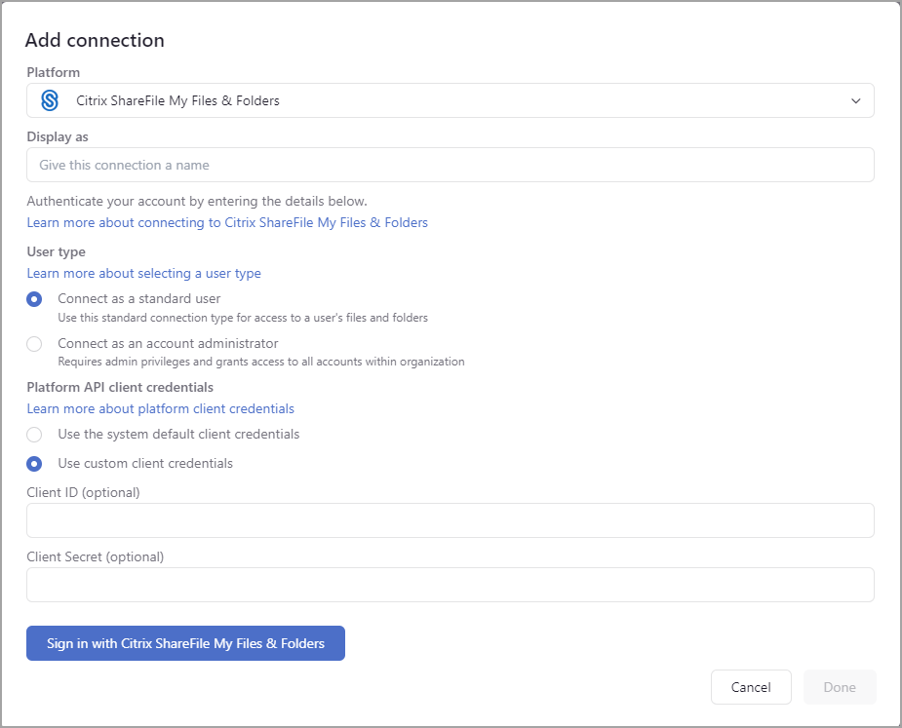This screenshot has width=902, height=728.
Task: Focus the Display as name field
Action: point(450,165)
